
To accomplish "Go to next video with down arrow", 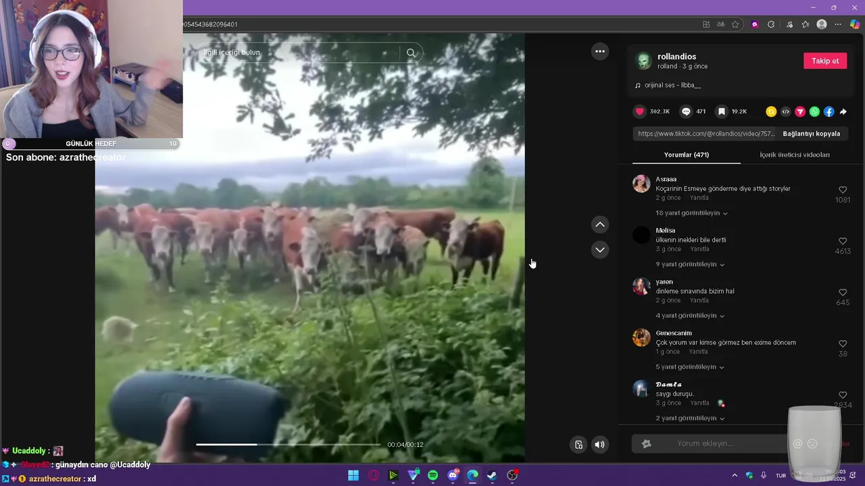I will (599, 250).
